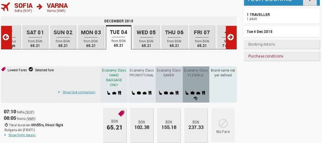322x143 pixels.
Task: Switch to the SAT 01 date tab
Action: click(x=35, y=37)
